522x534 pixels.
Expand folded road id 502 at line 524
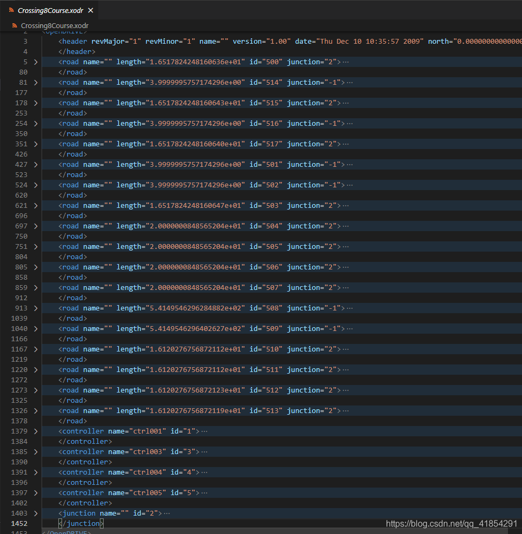(x=36, y=185)
